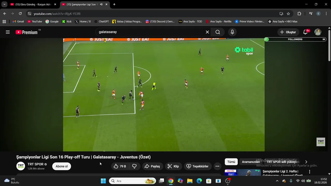Subscribe with the Abone ol button
Screen dimensions: 331x186
click(x=62, y=166)
